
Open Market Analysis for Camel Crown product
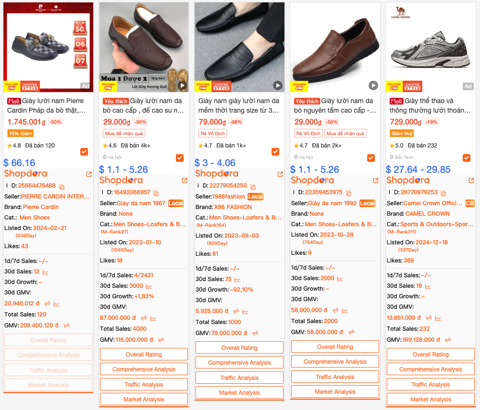pos(430,399)
